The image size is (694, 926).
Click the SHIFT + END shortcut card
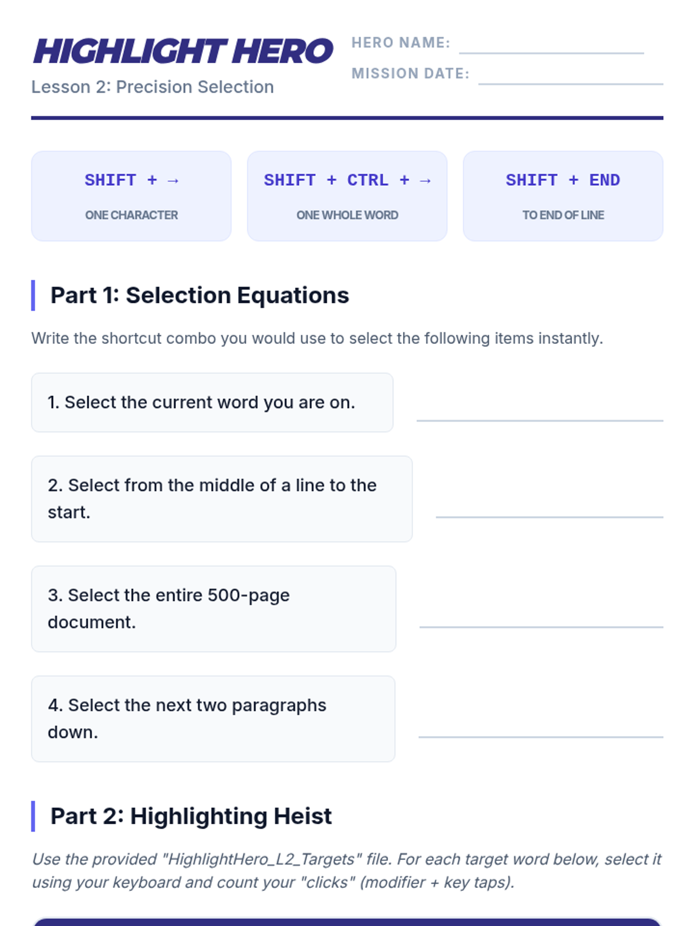pos(563,196)
